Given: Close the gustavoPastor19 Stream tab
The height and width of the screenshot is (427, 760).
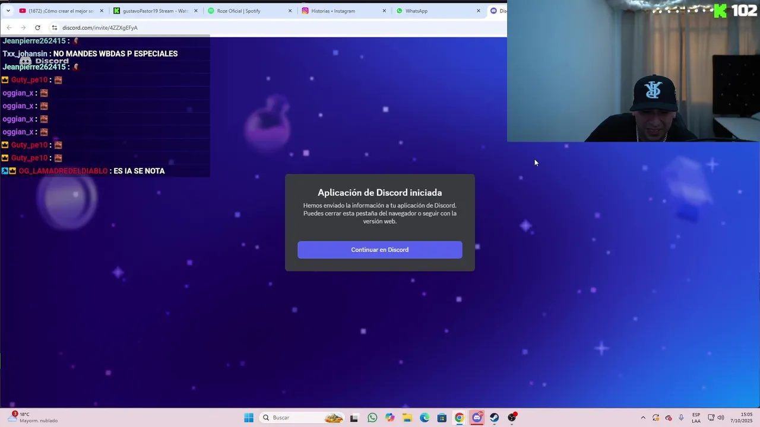Looking at the screenshot, I should [196, 11].
